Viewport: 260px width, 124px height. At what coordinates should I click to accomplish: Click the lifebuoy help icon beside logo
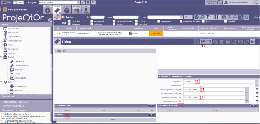[x=50, y=20]
